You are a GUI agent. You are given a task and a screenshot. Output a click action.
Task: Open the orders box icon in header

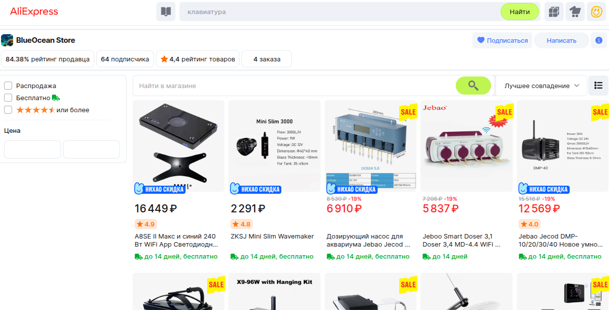pyautogui.click(x=554, y=12)
